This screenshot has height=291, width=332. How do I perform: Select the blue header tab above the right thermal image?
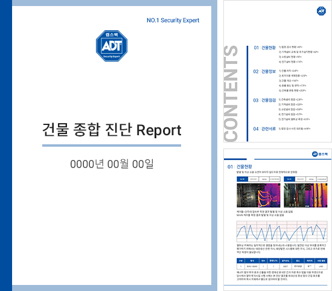point(289,179)
